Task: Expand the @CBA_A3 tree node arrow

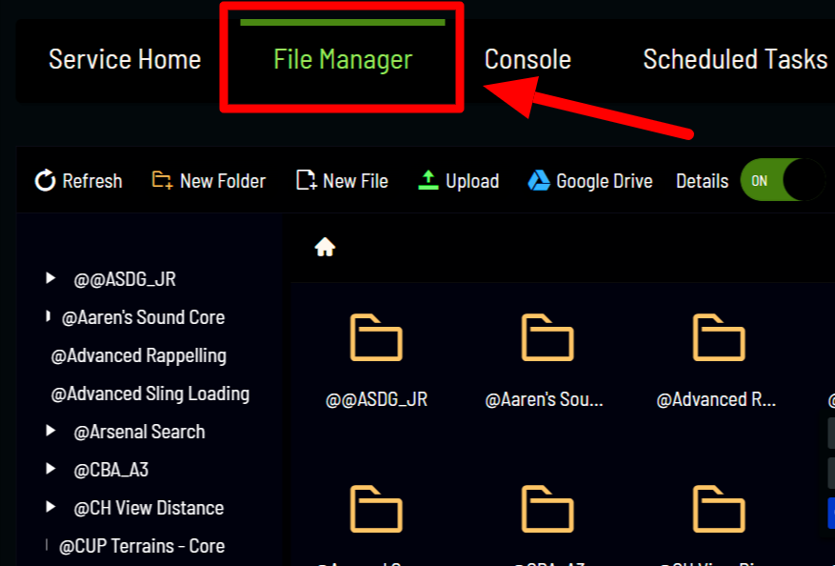Action: click(x=50, y=469)
